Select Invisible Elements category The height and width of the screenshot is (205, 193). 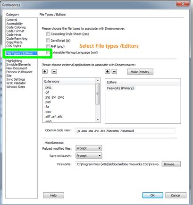click(18, 65)
